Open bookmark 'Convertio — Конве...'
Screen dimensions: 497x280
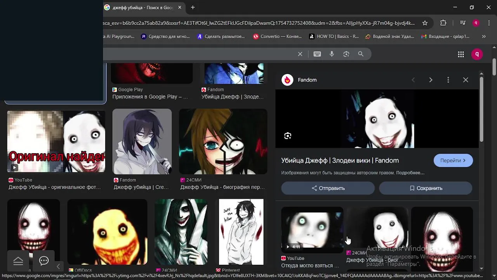pos(277,37)
